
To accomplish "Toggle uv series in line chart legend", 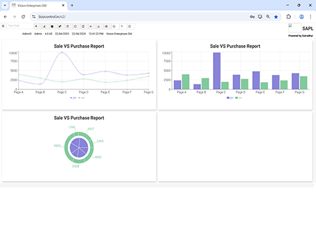I will 82,98.
